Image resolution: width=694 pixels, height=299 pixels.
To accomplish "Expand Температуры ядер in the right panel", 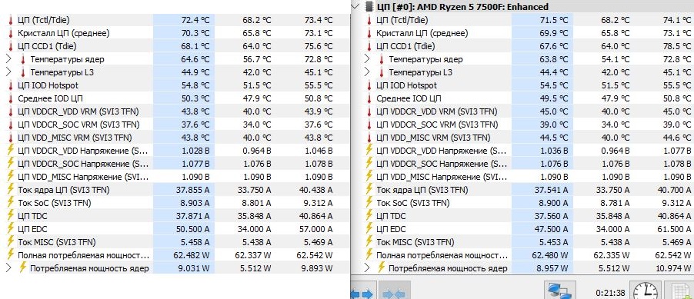I will tap(366, 59).
